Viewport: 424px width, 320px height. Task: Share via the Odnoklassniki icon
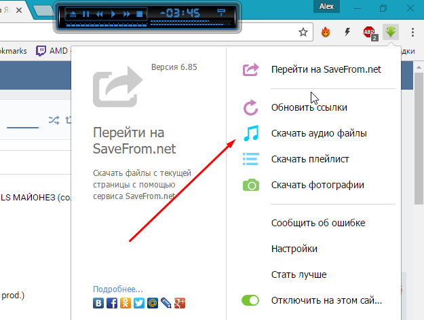pyautogui.click(x=126, y=303)
